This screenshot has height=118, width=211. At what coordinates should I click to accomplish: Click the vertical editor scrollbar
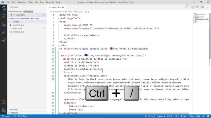pyautogui.click(x=210, y=36)
